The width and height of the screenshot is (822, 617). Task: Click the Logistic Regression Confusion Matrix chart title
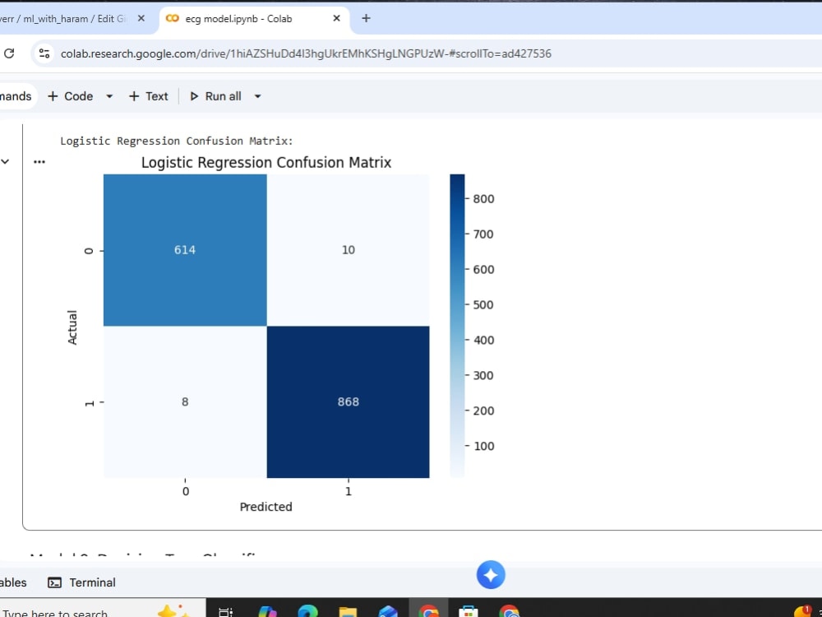[266, 163]
